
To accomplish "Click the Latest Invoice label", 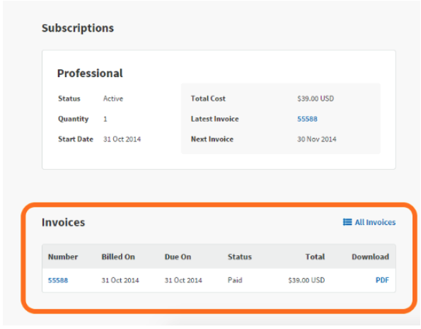I will coord(215,119).
